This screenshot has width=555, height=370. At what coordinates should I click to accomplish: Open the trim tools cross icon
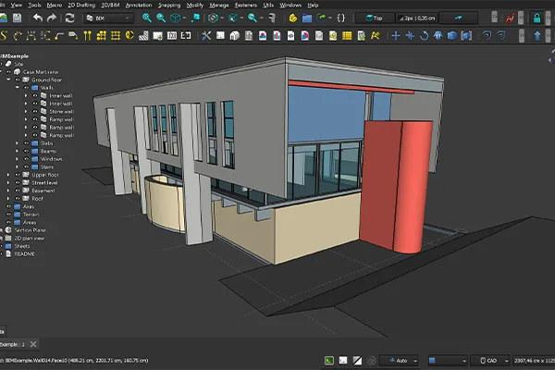pyautogui.click(x=206, y=35)
